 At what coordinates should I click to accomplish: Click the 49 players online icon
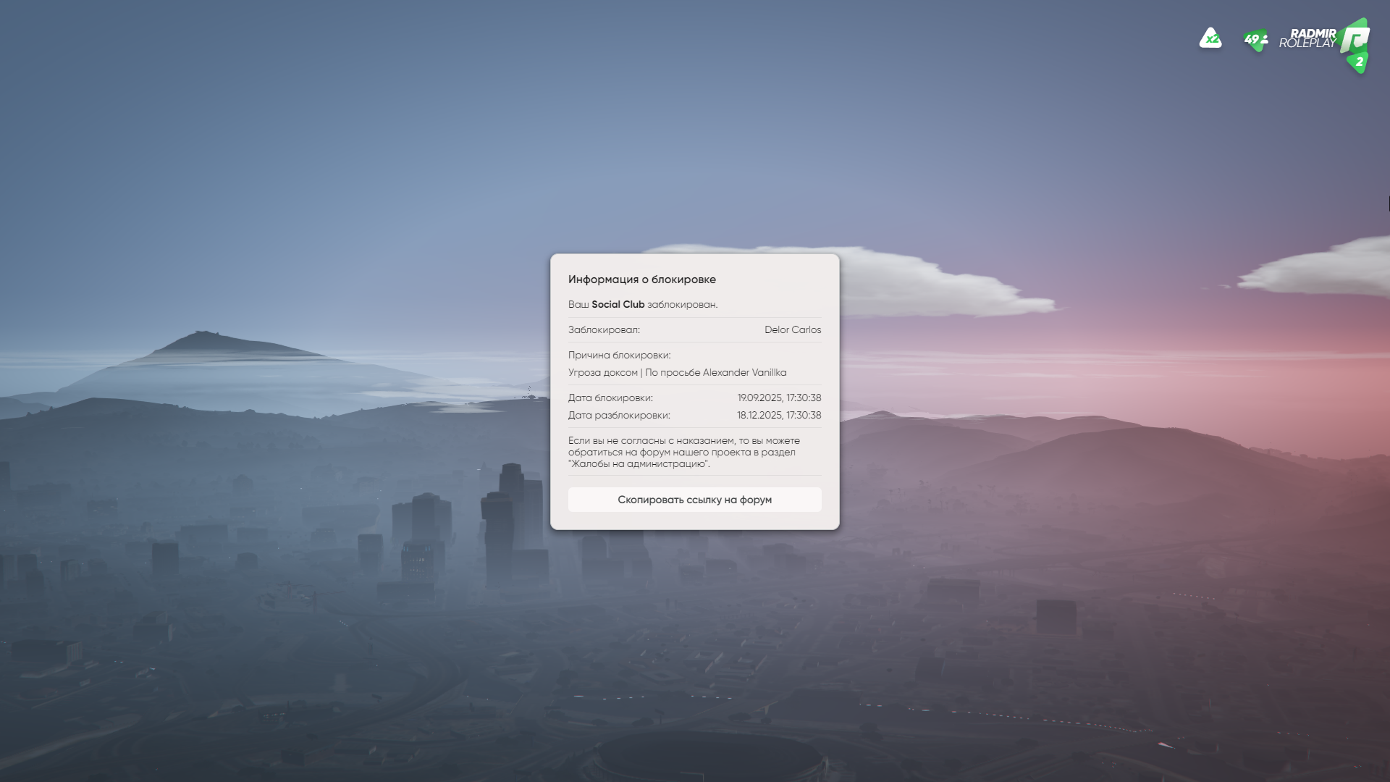coord(1255,39)
